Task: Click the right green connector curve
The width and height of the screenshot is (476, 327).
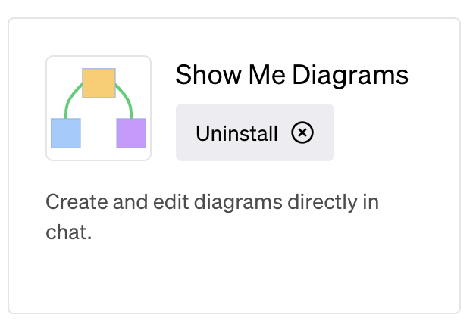Action: point(126,99)
